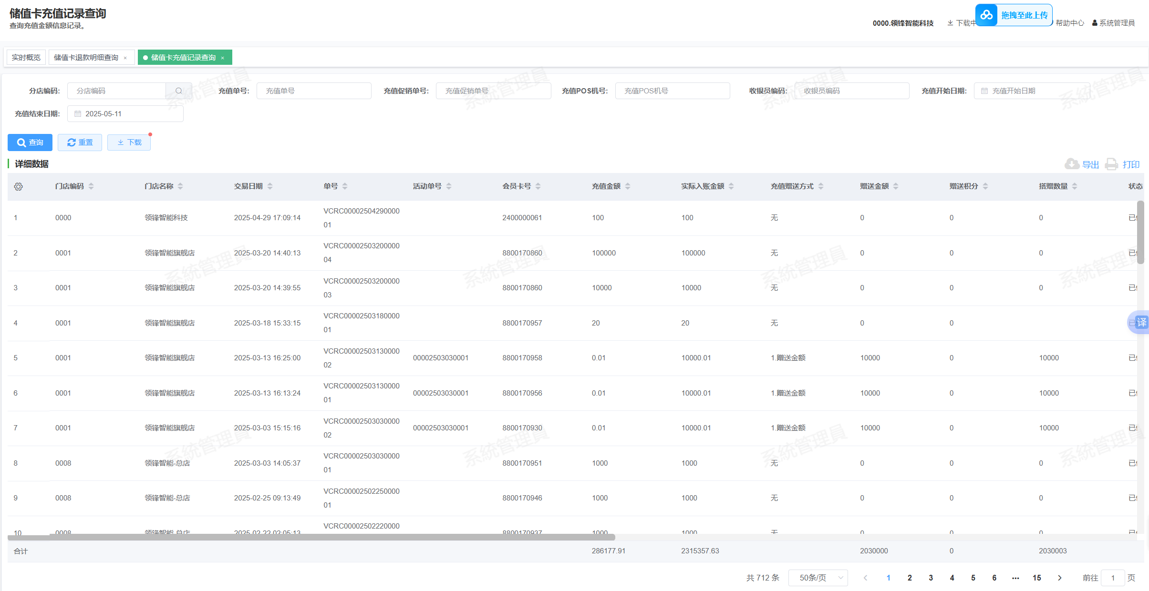Viewport: 1149px width, 591px height.
Task: Toggle sort on 交易日期 column
Action: 270,186
